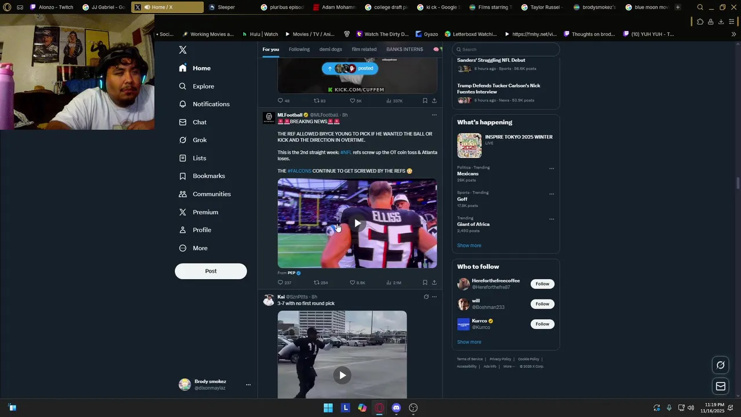Open more options for Giant of Africa trend

(x=552, y=219)
